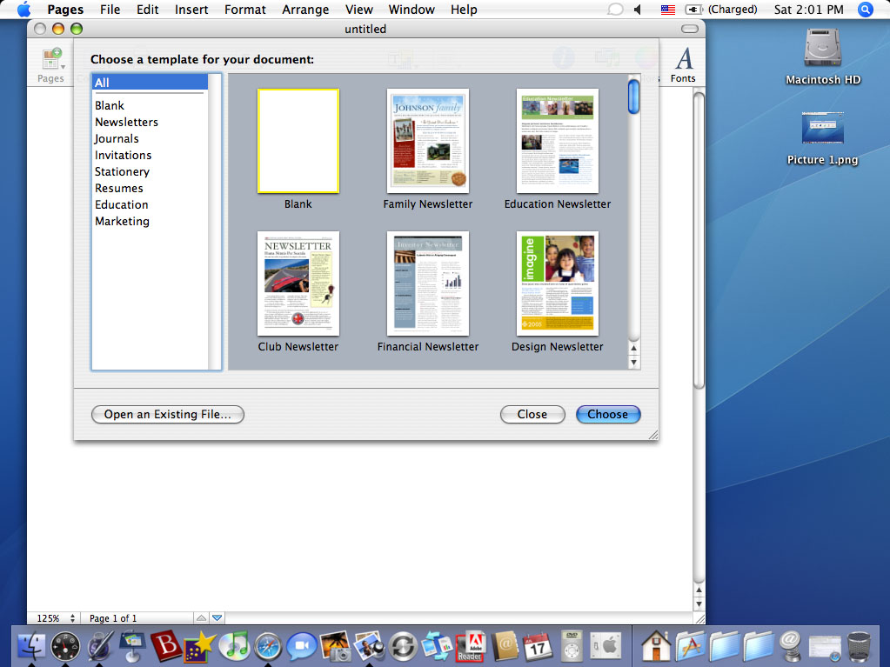Open iCal from the Dock
890x667 pixels.
click(537, 647)
